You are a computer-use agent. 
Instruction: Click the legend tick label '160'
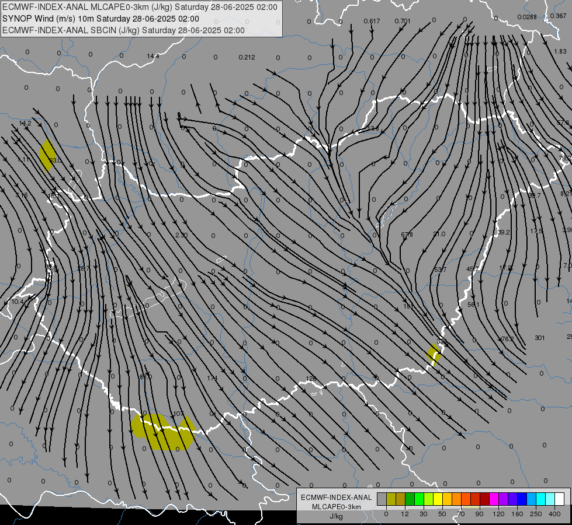[x=517, y=514]
